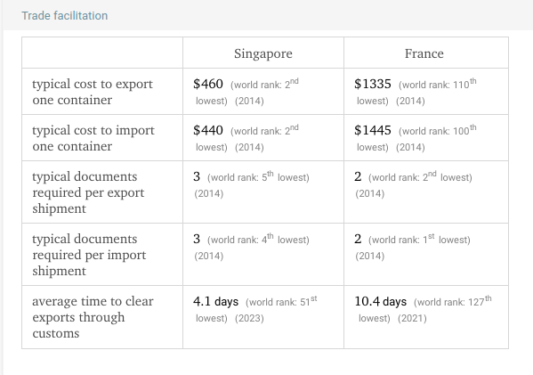Click France's 'world rank: 2nd lowest' documents text

(421, 177)
